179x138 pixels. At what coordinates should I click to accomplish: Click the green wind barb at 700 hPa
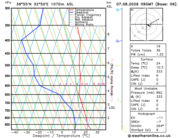coord(120,100)
